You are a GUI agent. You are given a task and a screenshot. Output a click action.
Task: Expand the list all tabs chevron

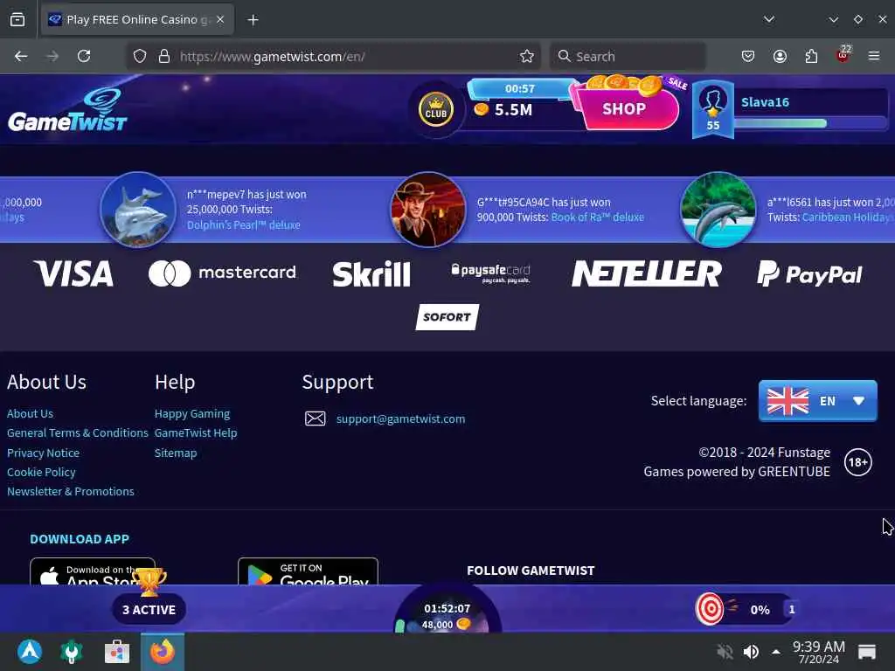point(769,19)
